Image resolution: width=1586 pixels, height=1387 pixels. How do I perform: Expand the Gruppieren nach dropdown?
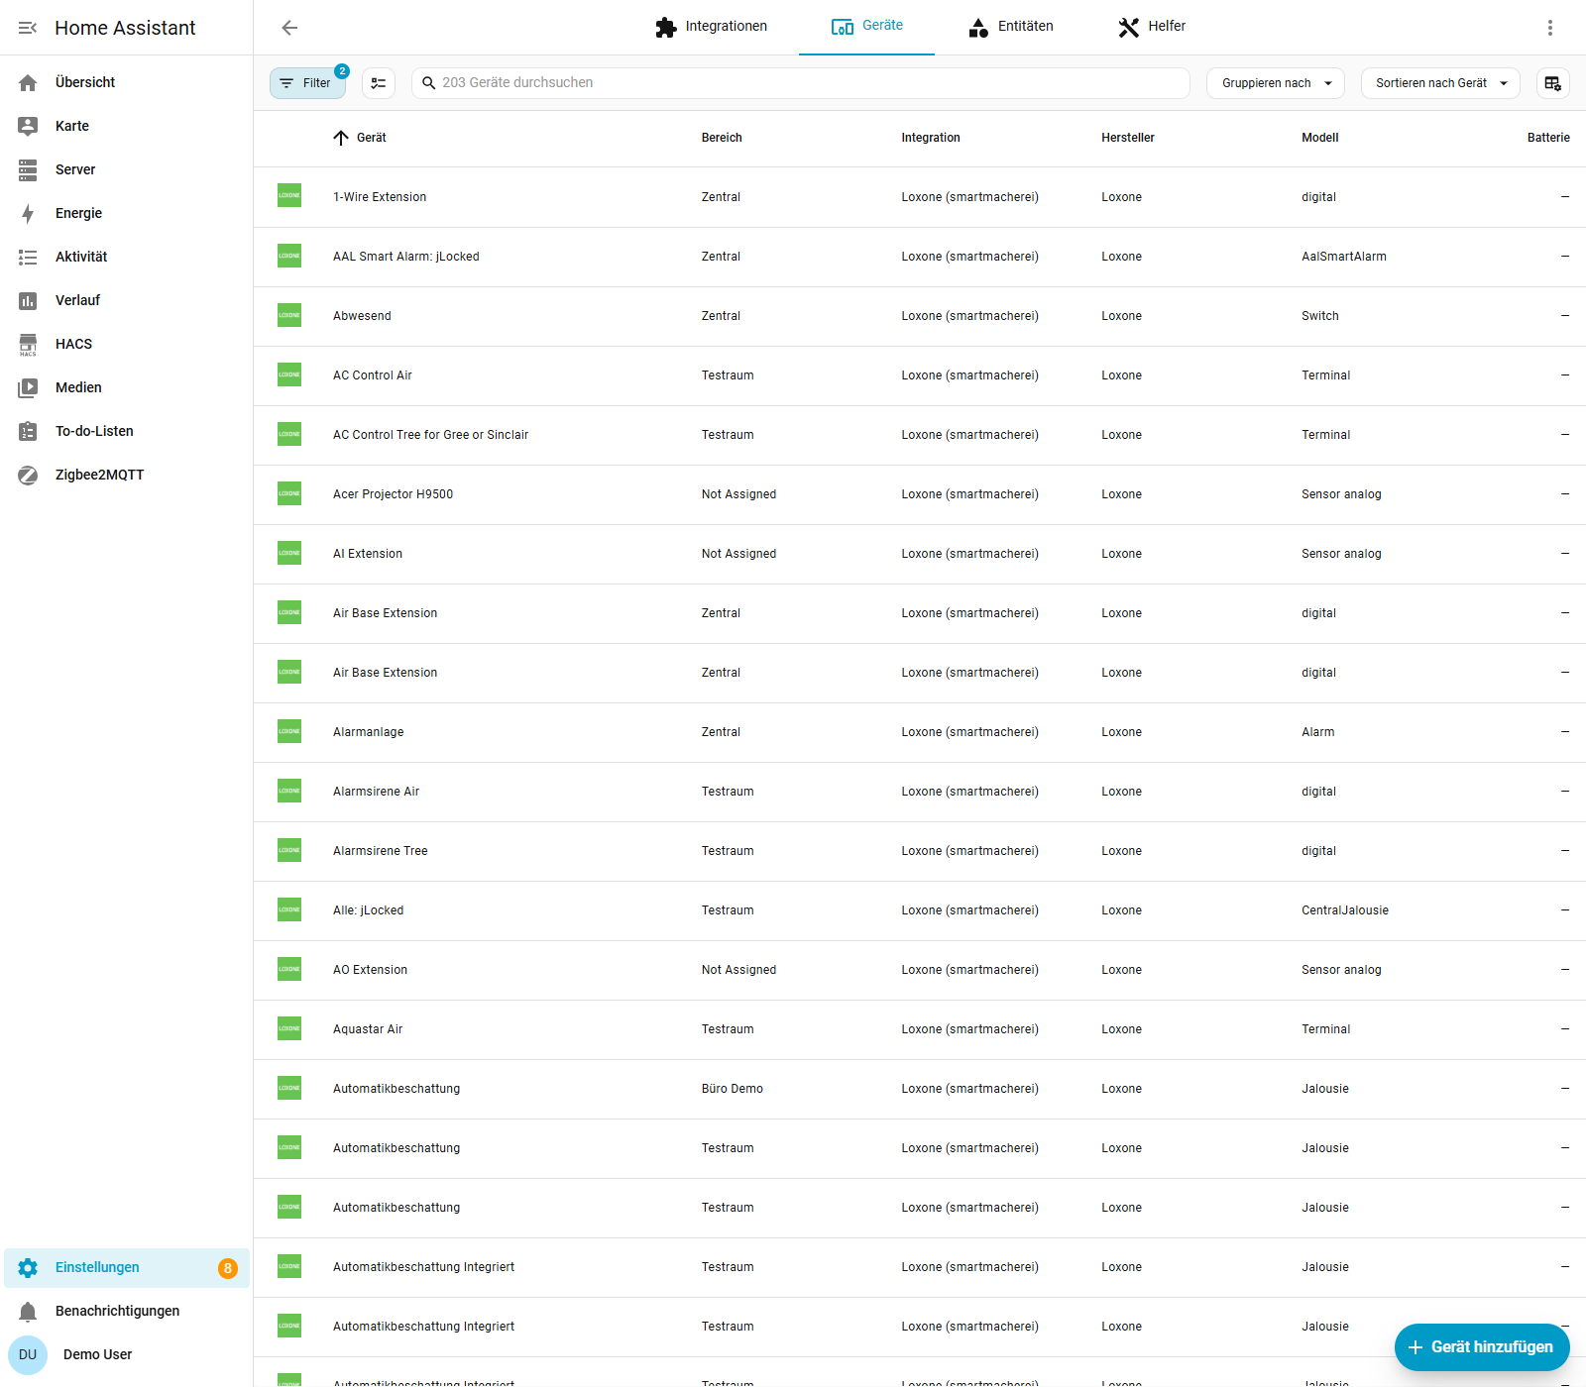(1275, 83)
